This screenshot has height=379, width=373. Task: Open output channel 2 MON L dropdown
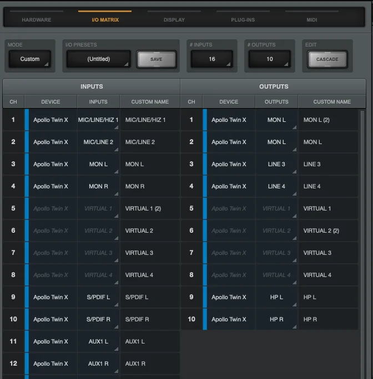click(x=276, y=142)
